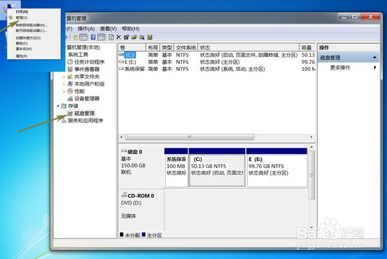Click 更多操作 in the actions pane
387x259 pixels.
pos(340,67)
